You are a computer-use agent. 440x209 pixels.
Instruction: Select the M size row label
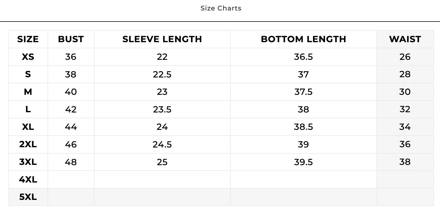point(28,92)
